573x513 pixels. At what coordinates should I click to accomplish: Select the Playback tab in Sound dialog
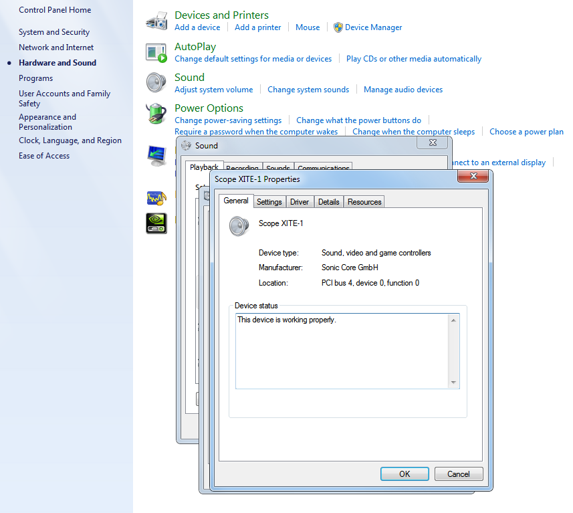coord(204,167)
